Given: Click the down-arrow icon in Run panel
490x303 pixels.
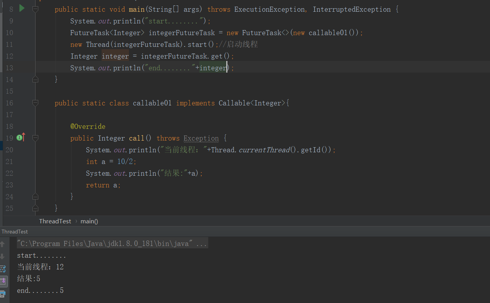Looking at the screenshot, I should coord(2,257).
